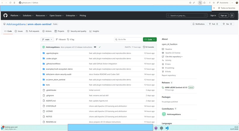Open the tests folder
The image size is (239, 131).
[x=48, y=85]
